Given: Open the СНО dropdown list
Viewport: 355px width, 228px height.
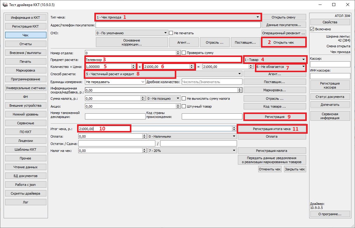Looking at the screenshot, I should (165, 33).
